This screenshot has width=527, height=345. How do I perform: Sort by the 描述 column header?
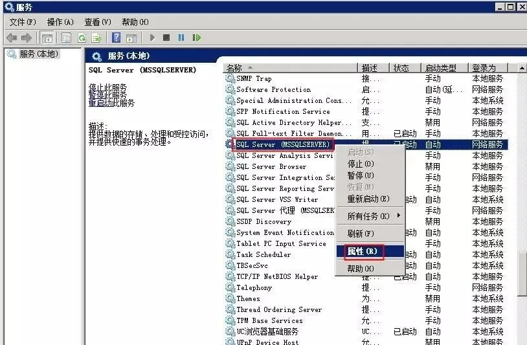(373, 68)
